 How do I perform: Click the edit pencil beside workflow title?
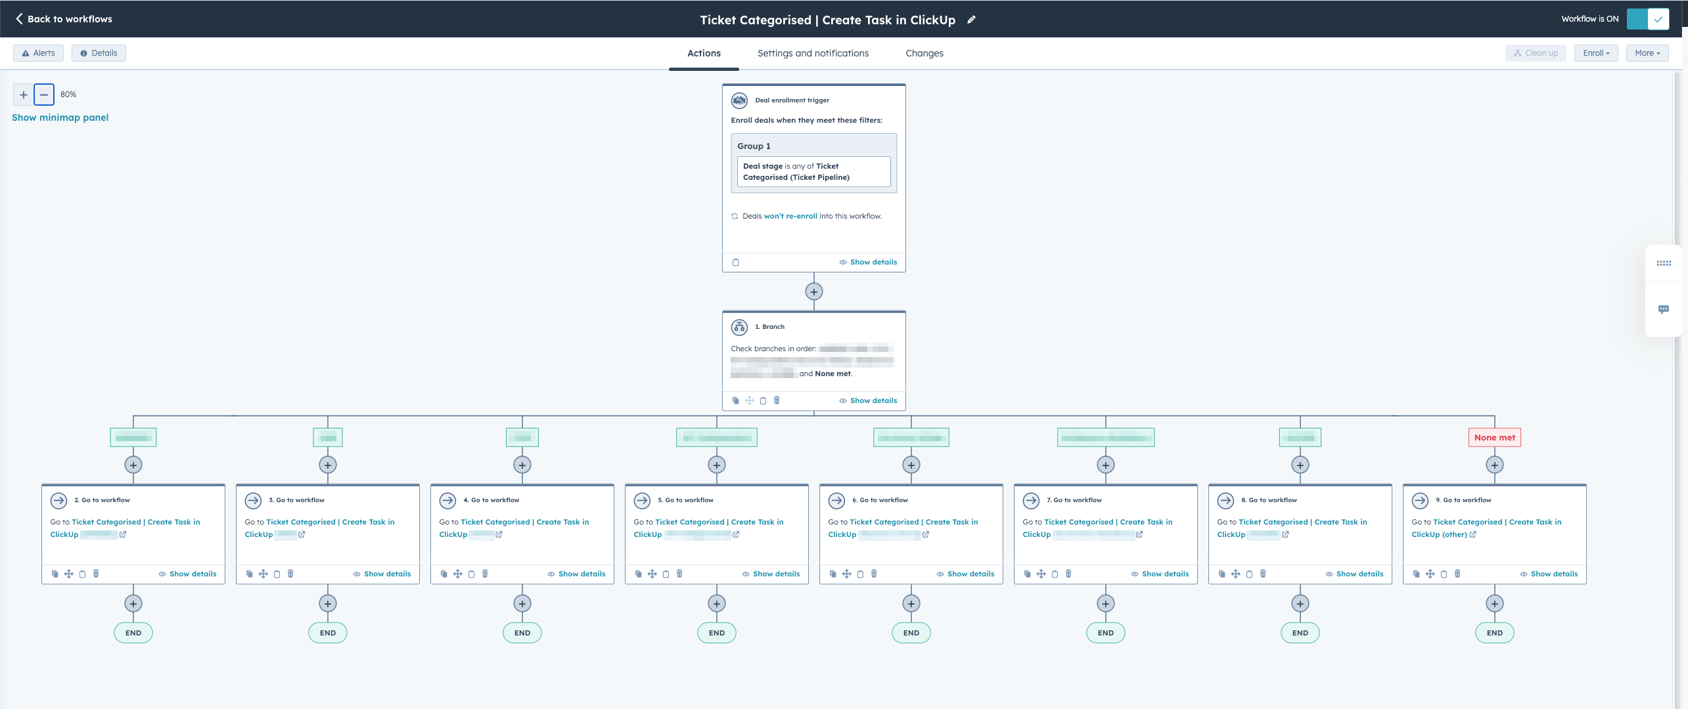971,20
